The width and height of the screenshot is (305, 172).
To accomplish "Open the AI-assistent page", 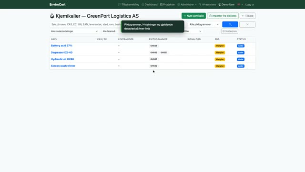I will point(207,4).
